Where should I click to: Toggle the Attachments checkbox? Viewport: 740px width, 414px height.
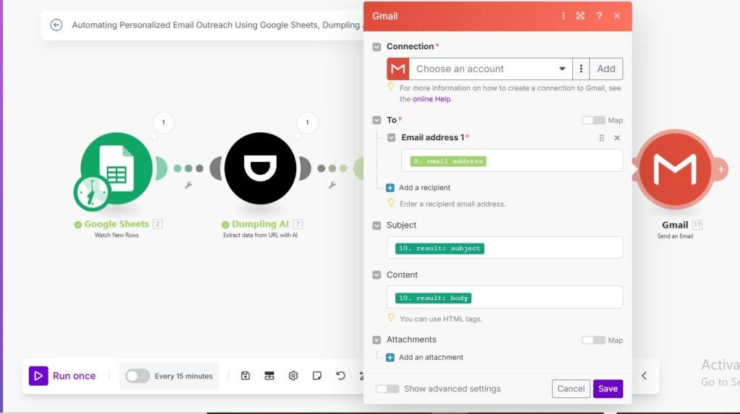(377, 340)
